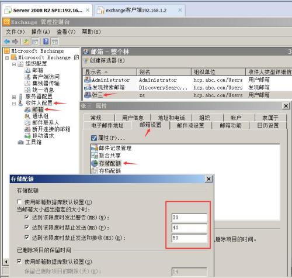
Task: Select the 联合共享 item icon
Action: [95, 156]
